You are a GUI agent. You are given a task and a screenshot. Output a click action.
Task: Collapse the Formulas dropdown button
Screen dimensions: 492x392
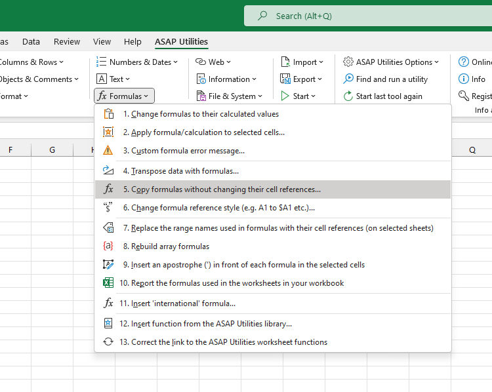tap(124, 96)
